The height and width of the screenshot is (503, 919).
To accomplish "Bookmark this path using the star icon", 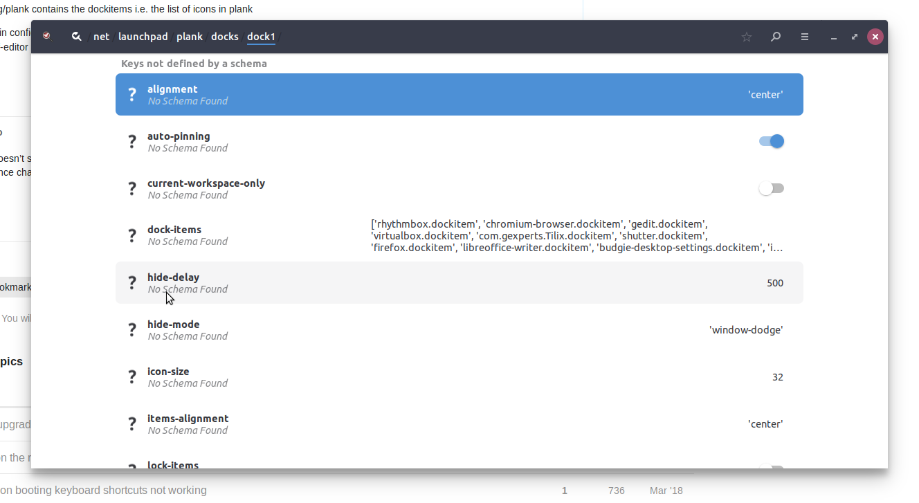I will tap(746, 37).
